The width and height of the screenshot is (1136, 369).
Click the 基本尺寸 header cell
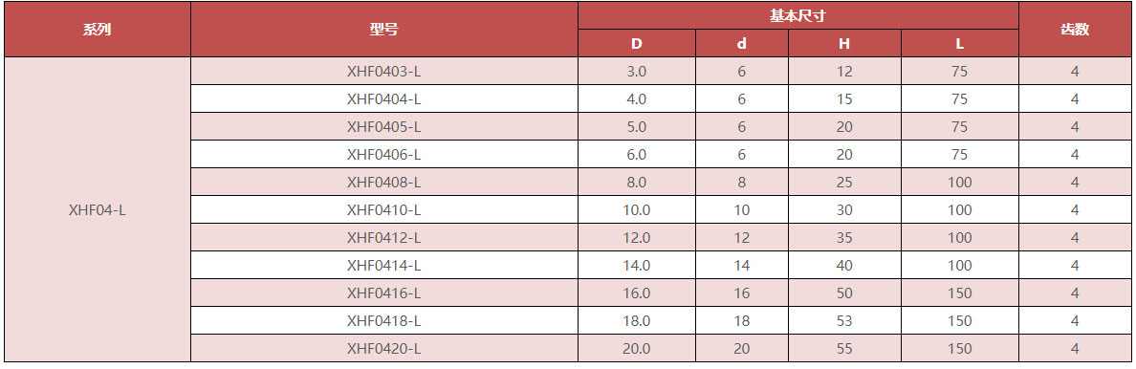pos(798,15)
